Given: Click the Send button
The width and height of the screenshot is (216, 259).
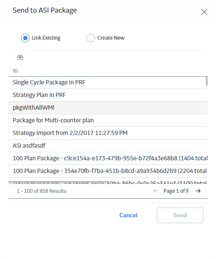Looking at the screenshot, I should 180,215.
